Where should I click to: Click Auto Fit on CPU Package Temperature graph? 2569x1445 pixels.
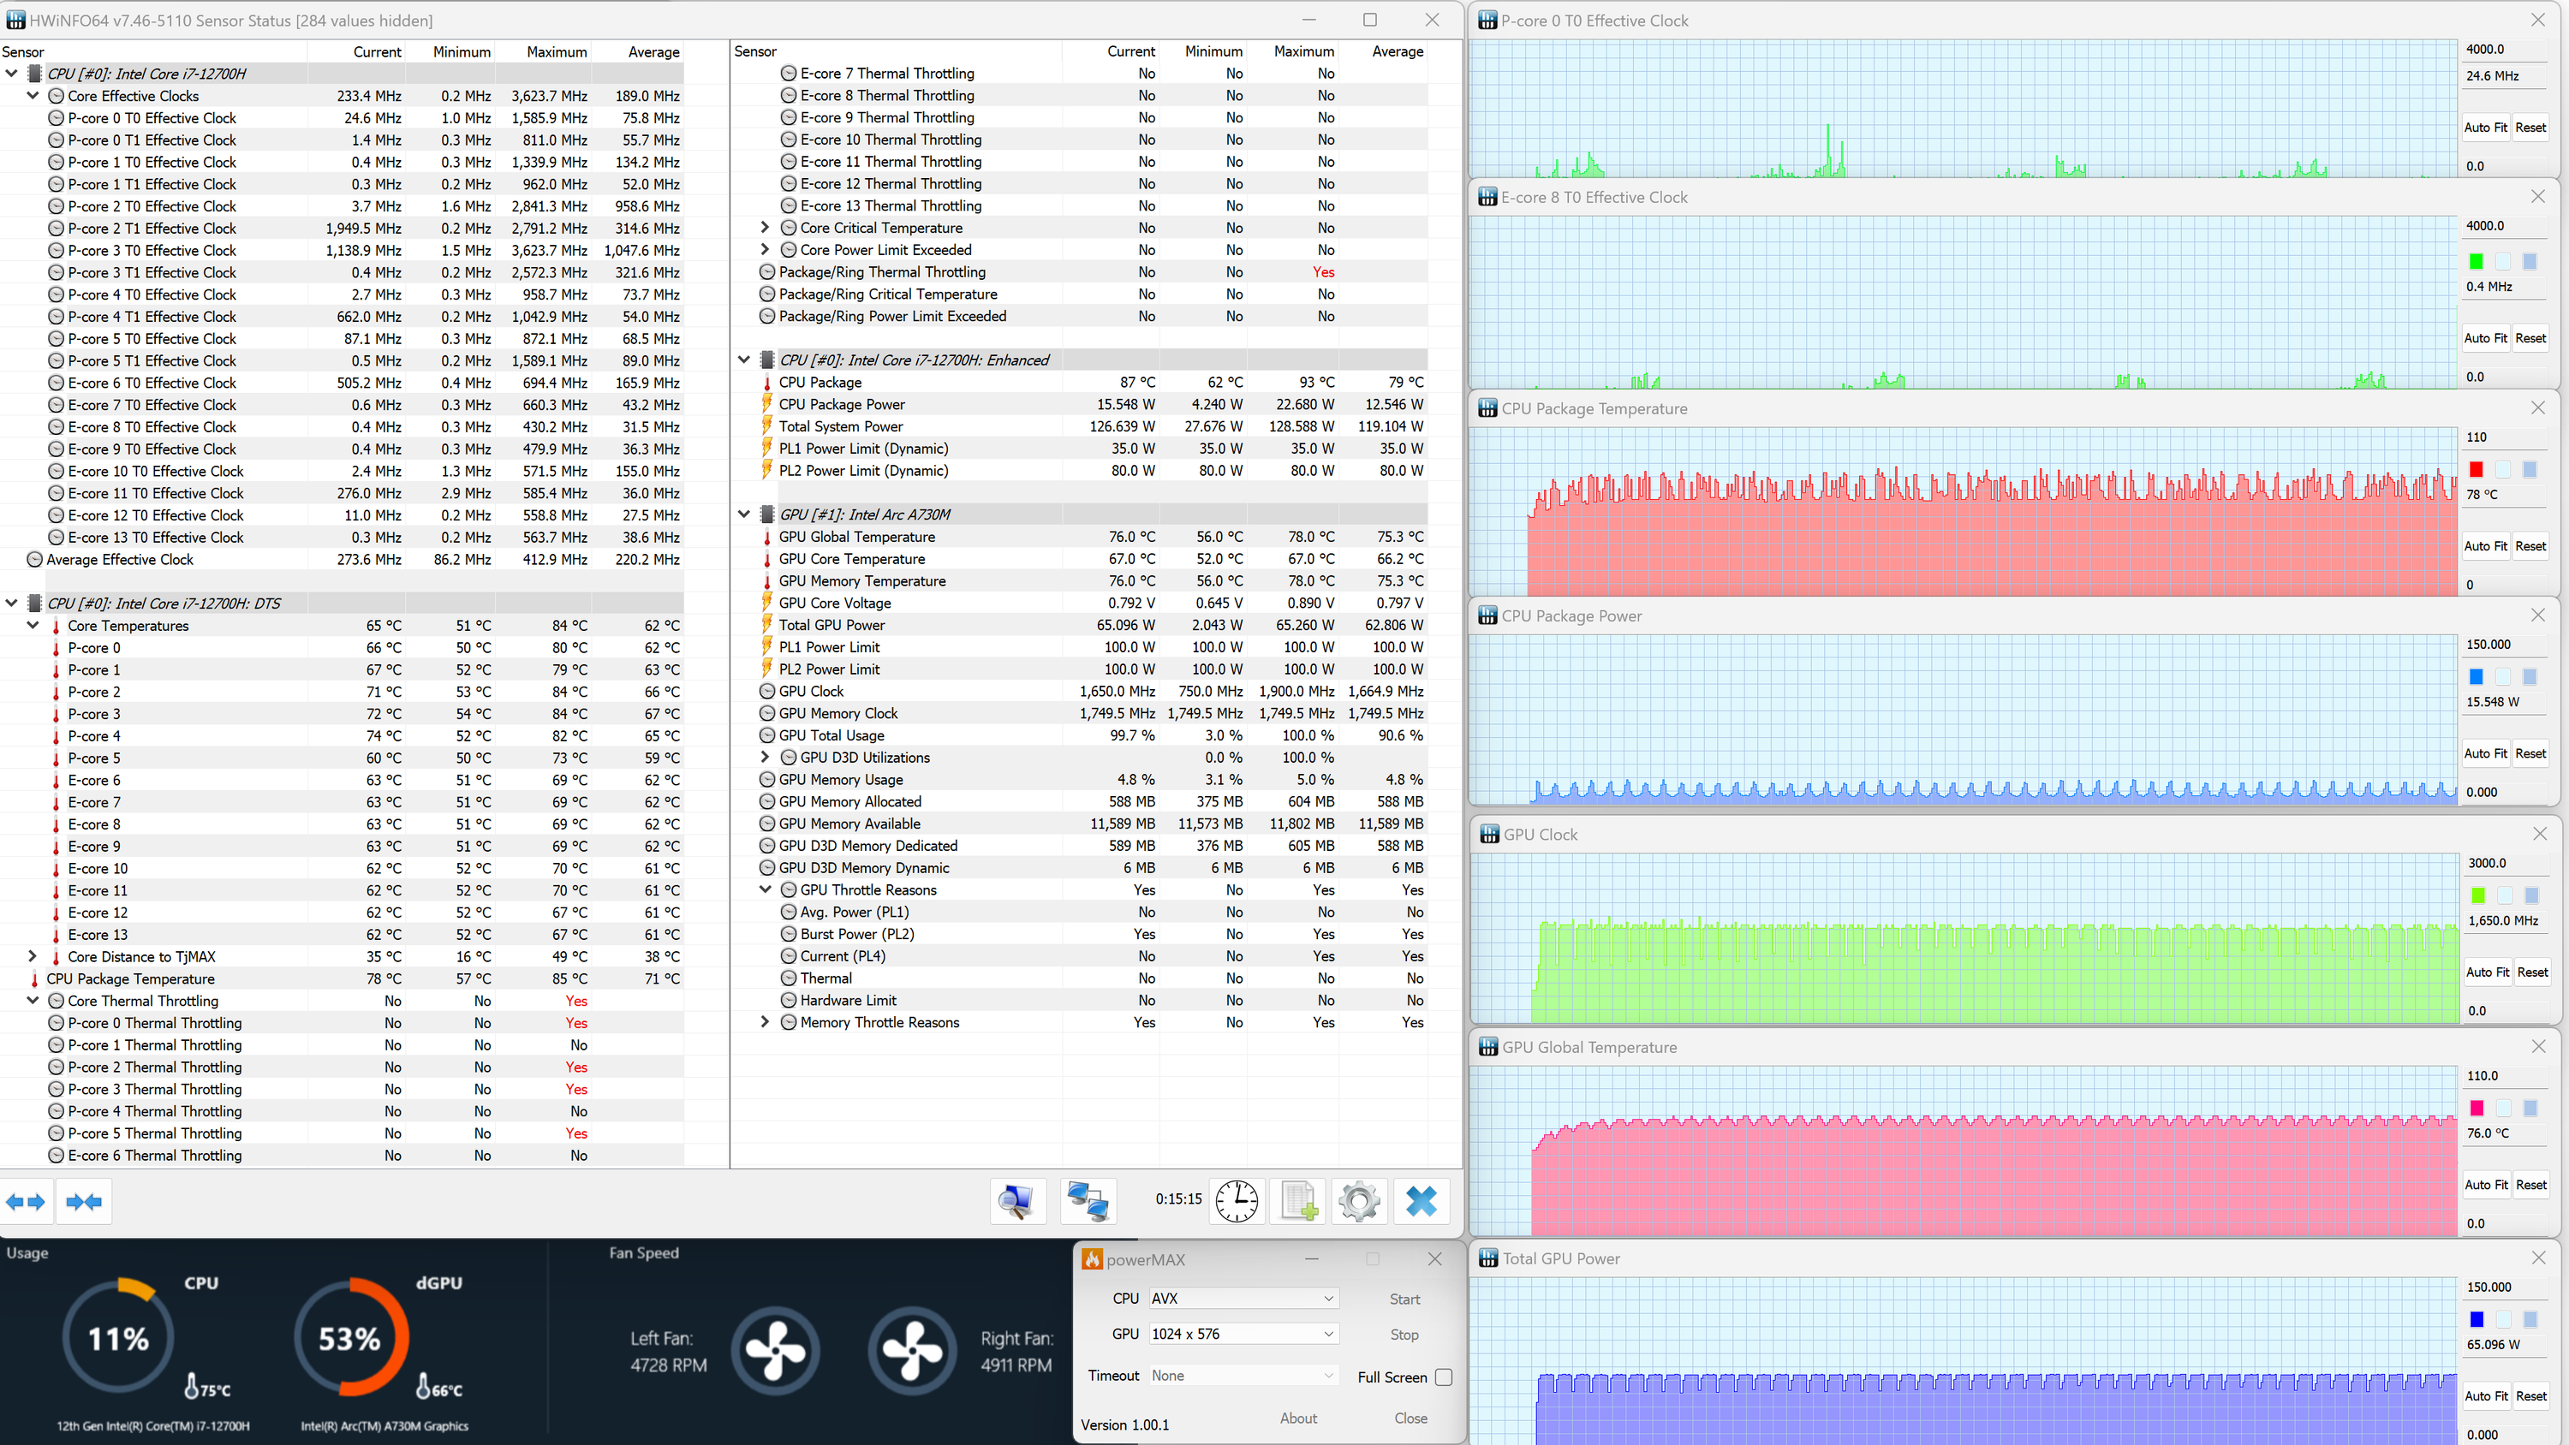pos(2484,546)
